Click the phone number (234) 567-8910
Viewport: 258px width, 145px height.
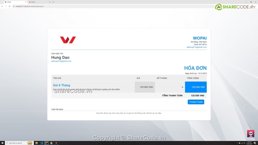200,45
